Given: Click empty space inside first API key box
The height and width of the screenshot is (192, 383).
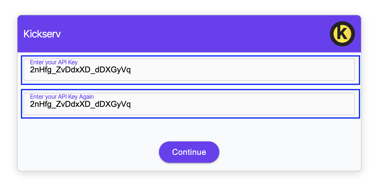Looking at the screenshot, I should [239, 70].
